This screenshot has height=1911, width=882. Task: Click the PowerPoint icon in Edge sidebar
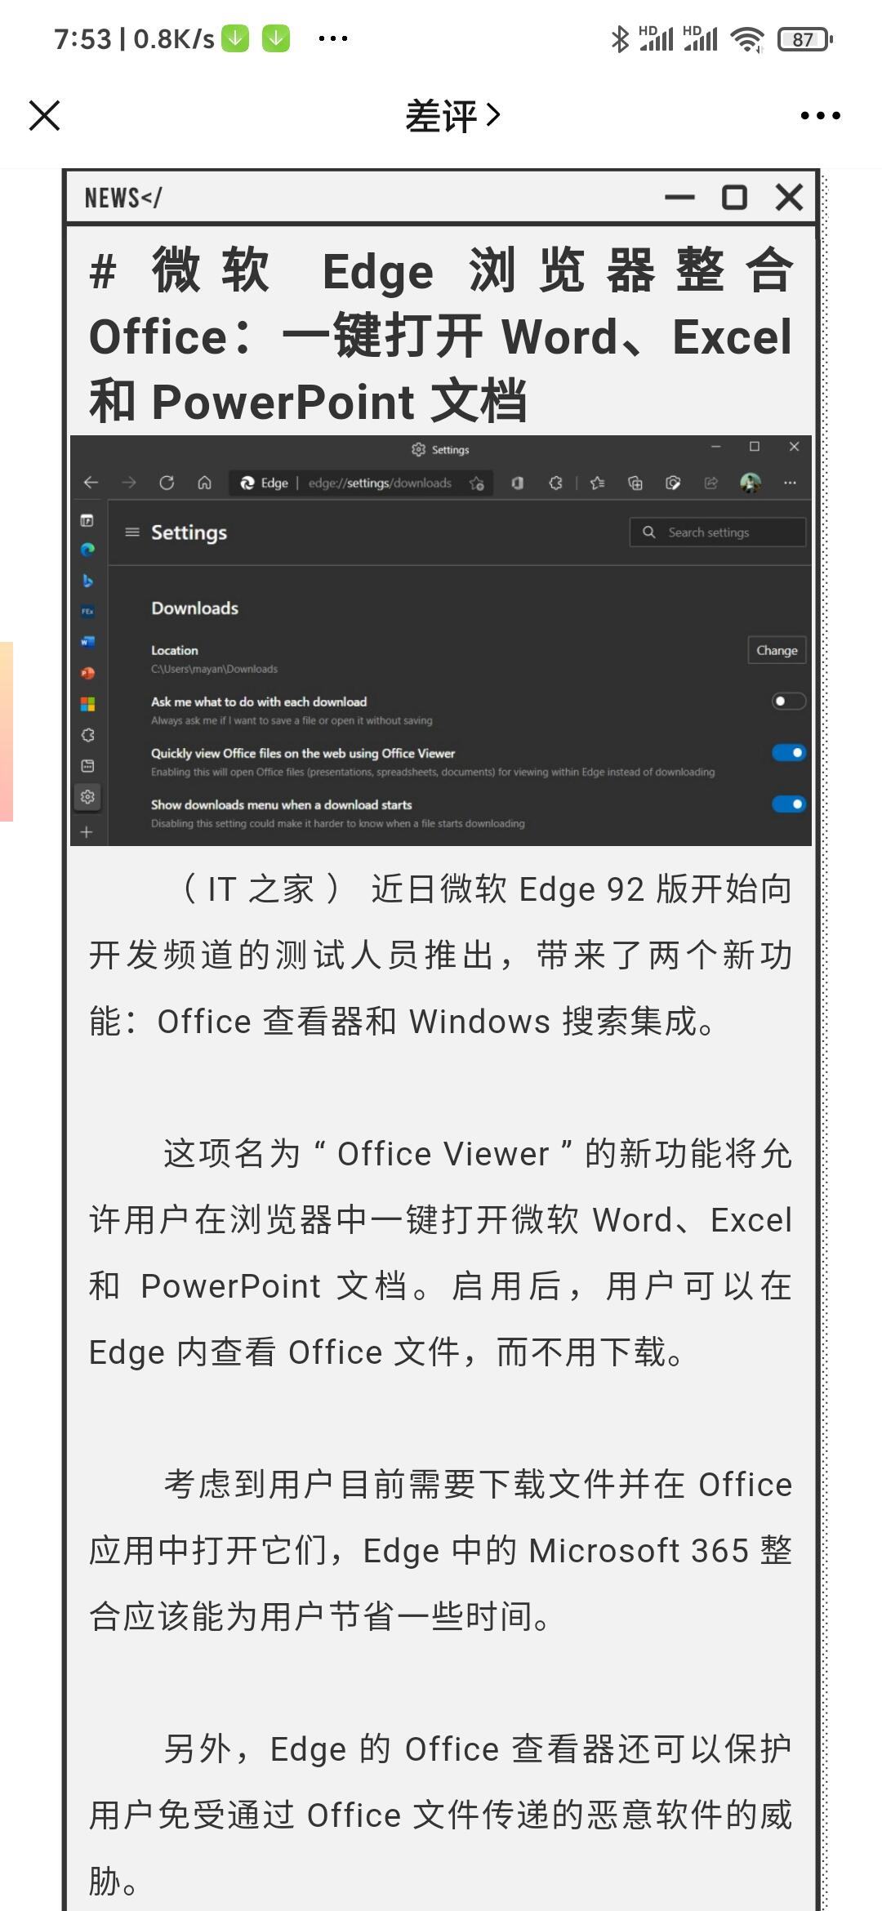click(x=87, y=673)
